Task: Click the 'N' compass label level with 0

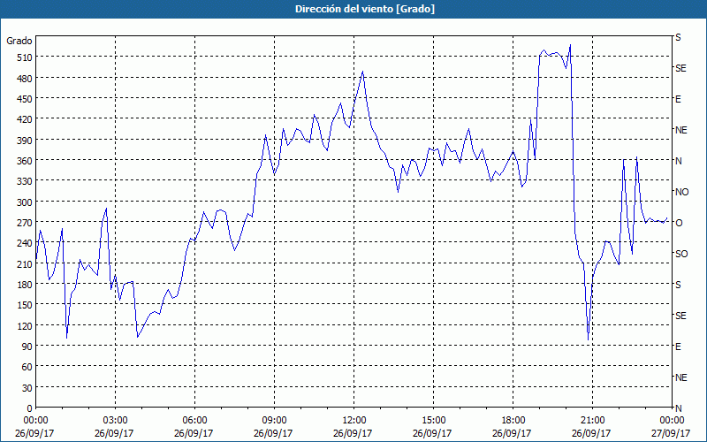Action: pos(678,408)
